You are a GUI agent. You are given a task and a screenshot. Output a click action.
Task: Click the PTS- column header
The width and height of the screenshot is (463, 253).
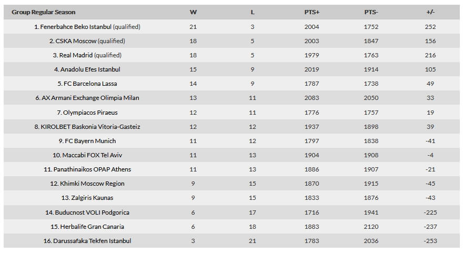click(x=371, y=12)
